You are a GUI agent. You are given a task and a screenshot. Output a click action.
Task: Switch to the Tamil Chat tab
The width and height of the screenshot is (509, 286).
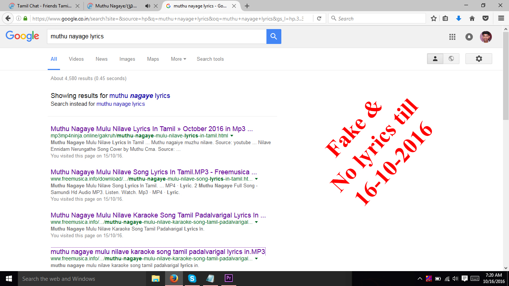pyautogui.click(x=44, y=6)
